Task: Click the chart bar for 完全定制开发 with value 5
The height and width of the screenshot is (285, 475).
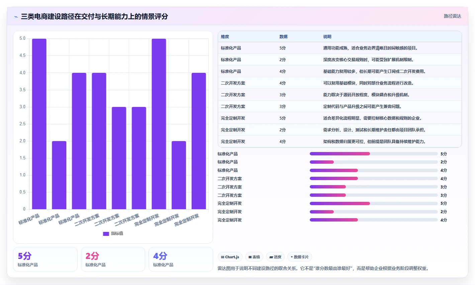Action: [159, 124]
